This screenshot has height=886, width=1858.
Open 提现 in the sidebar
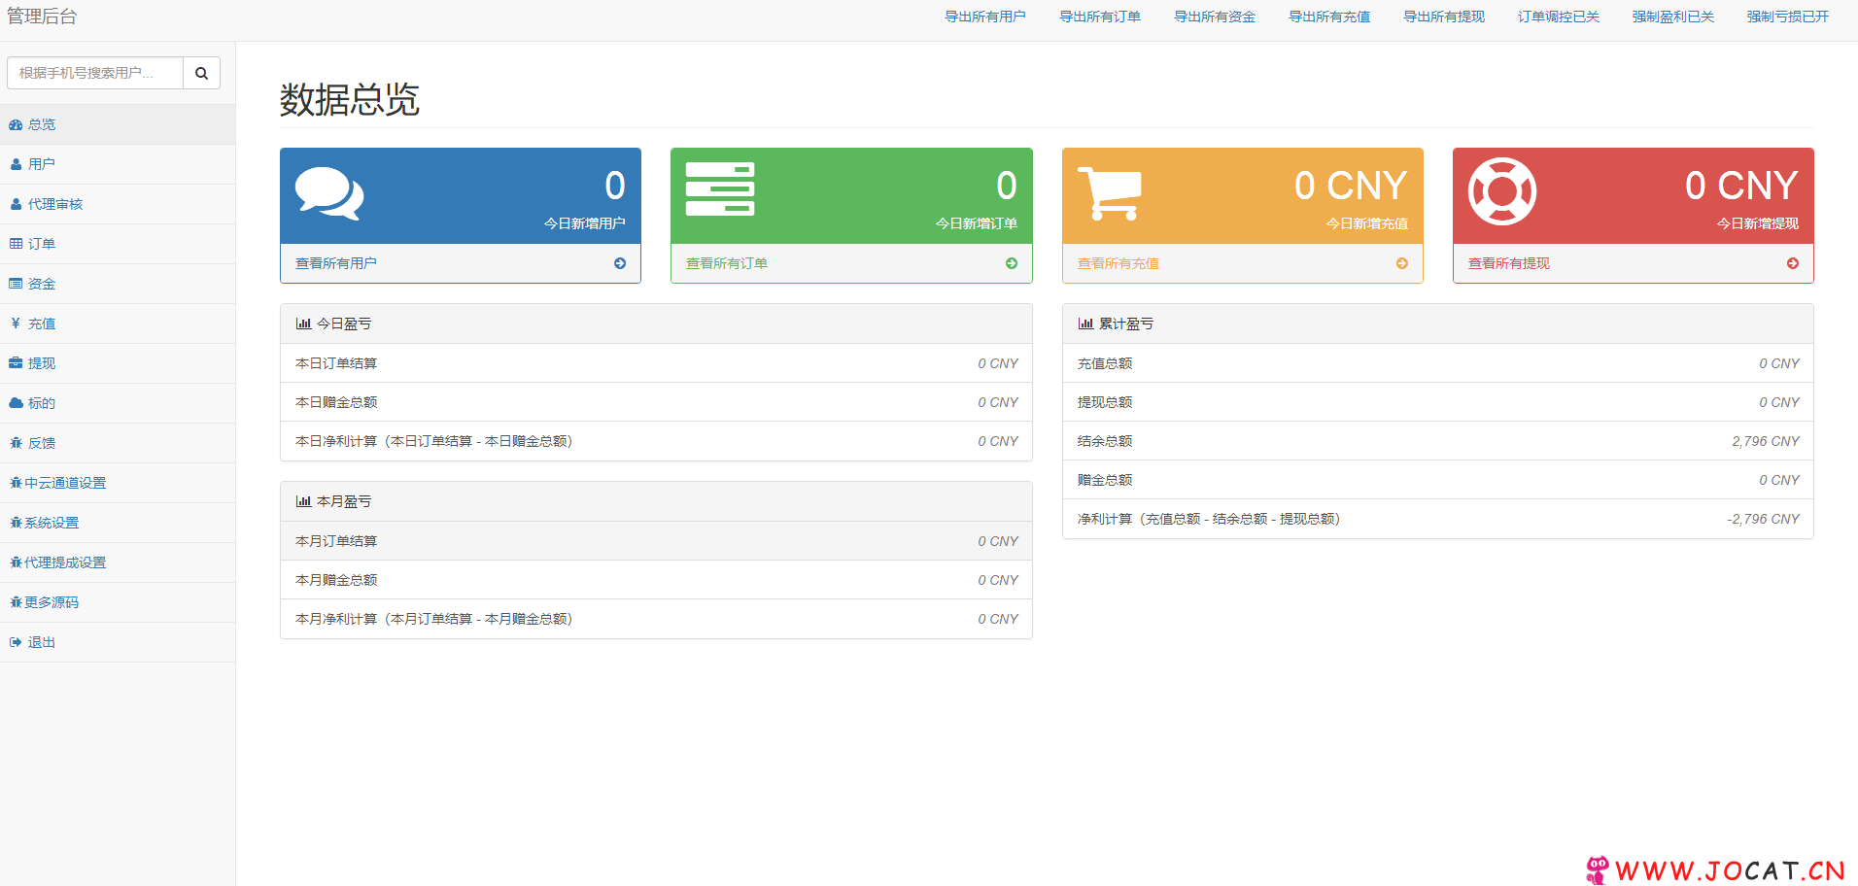click(x=118, y=363)
